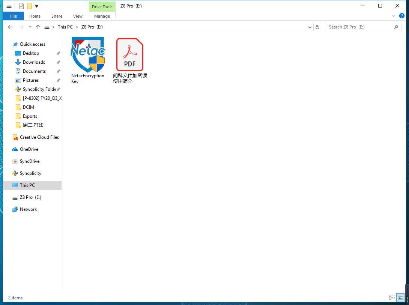Switch to large icons view button
This screenshot has height=305, width=409.
click(x=400, y=297)
